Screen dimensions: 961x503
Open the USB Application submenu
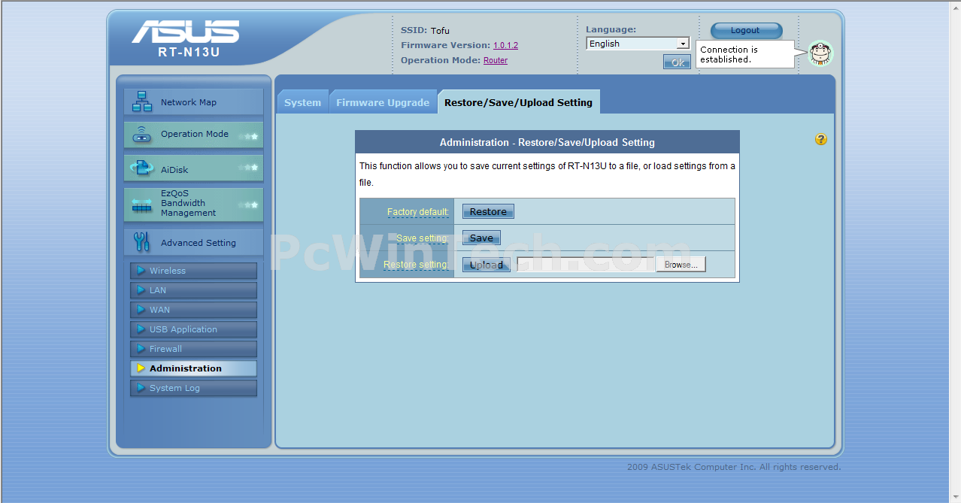tap(193, 329)
